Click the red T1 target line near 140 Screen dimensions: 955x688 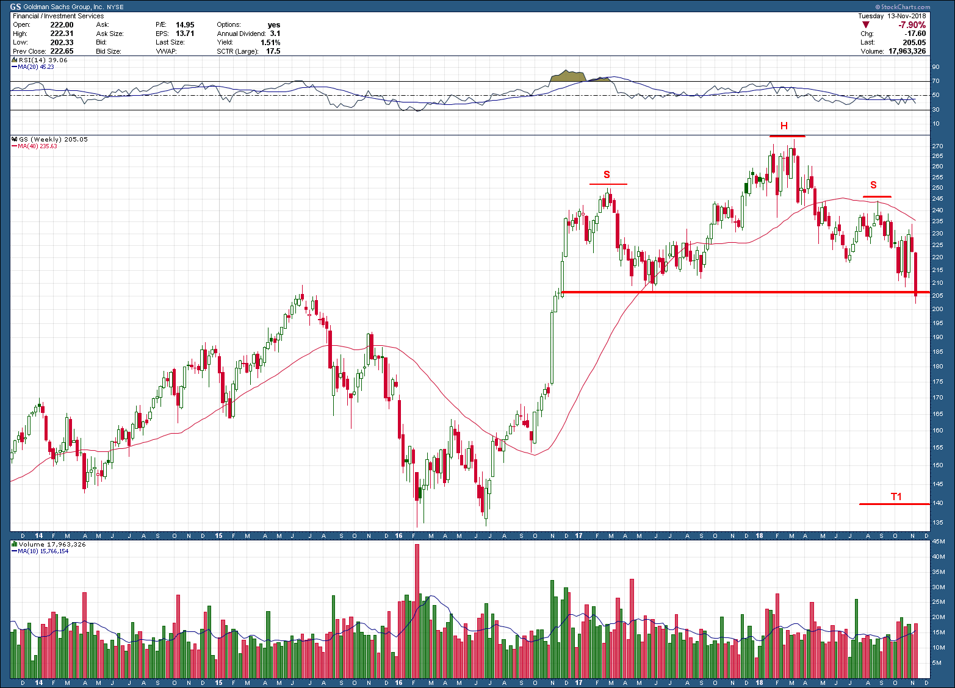pos(894,504)
